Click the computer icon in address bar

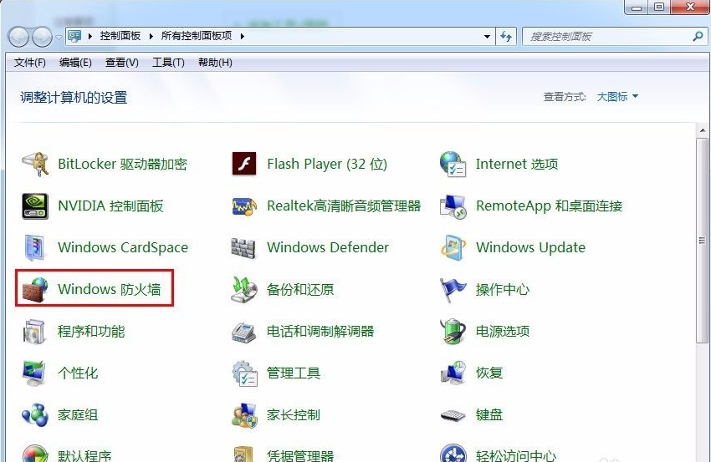(x=74, y=36)
